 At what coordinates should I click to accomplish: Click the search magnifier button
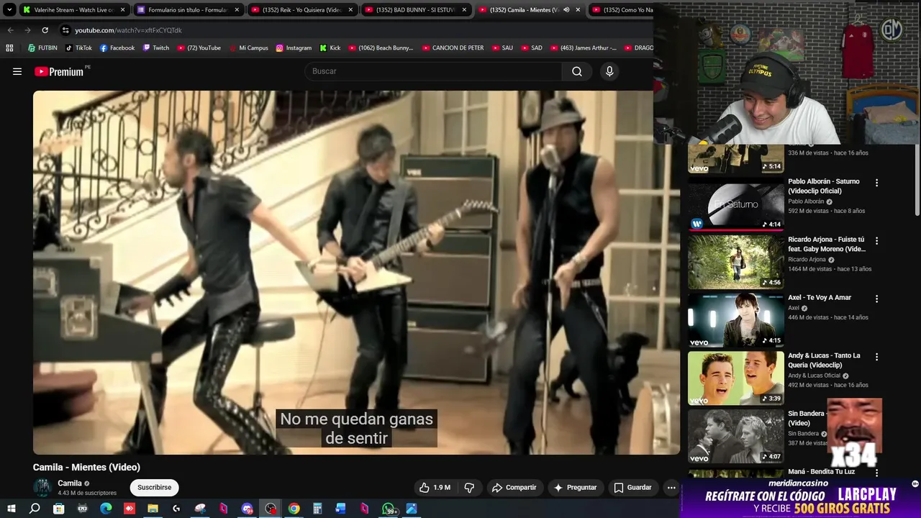(577, 71)
